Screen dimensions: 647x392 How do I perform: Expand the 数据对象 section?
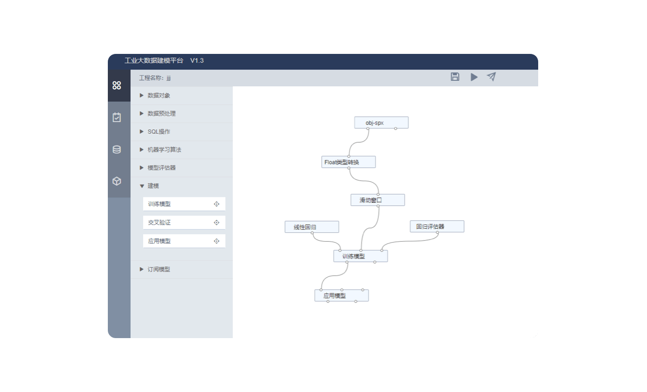[182, 96]
